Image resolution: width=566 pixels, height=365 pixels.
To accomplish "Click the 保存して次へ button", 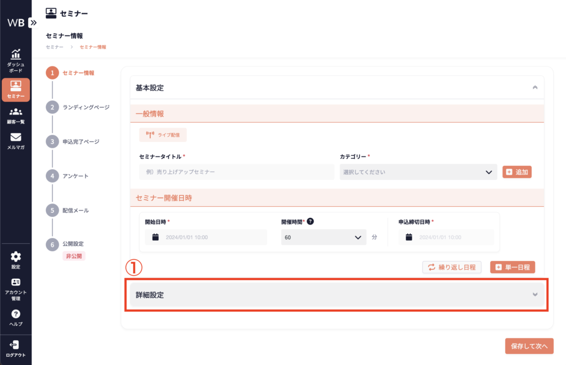I will coord(529,346).
